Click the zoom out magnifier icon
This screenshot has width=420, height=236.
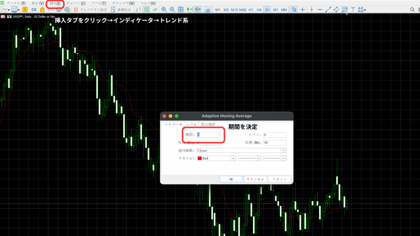pyautogui.click(x=172, y=9)
